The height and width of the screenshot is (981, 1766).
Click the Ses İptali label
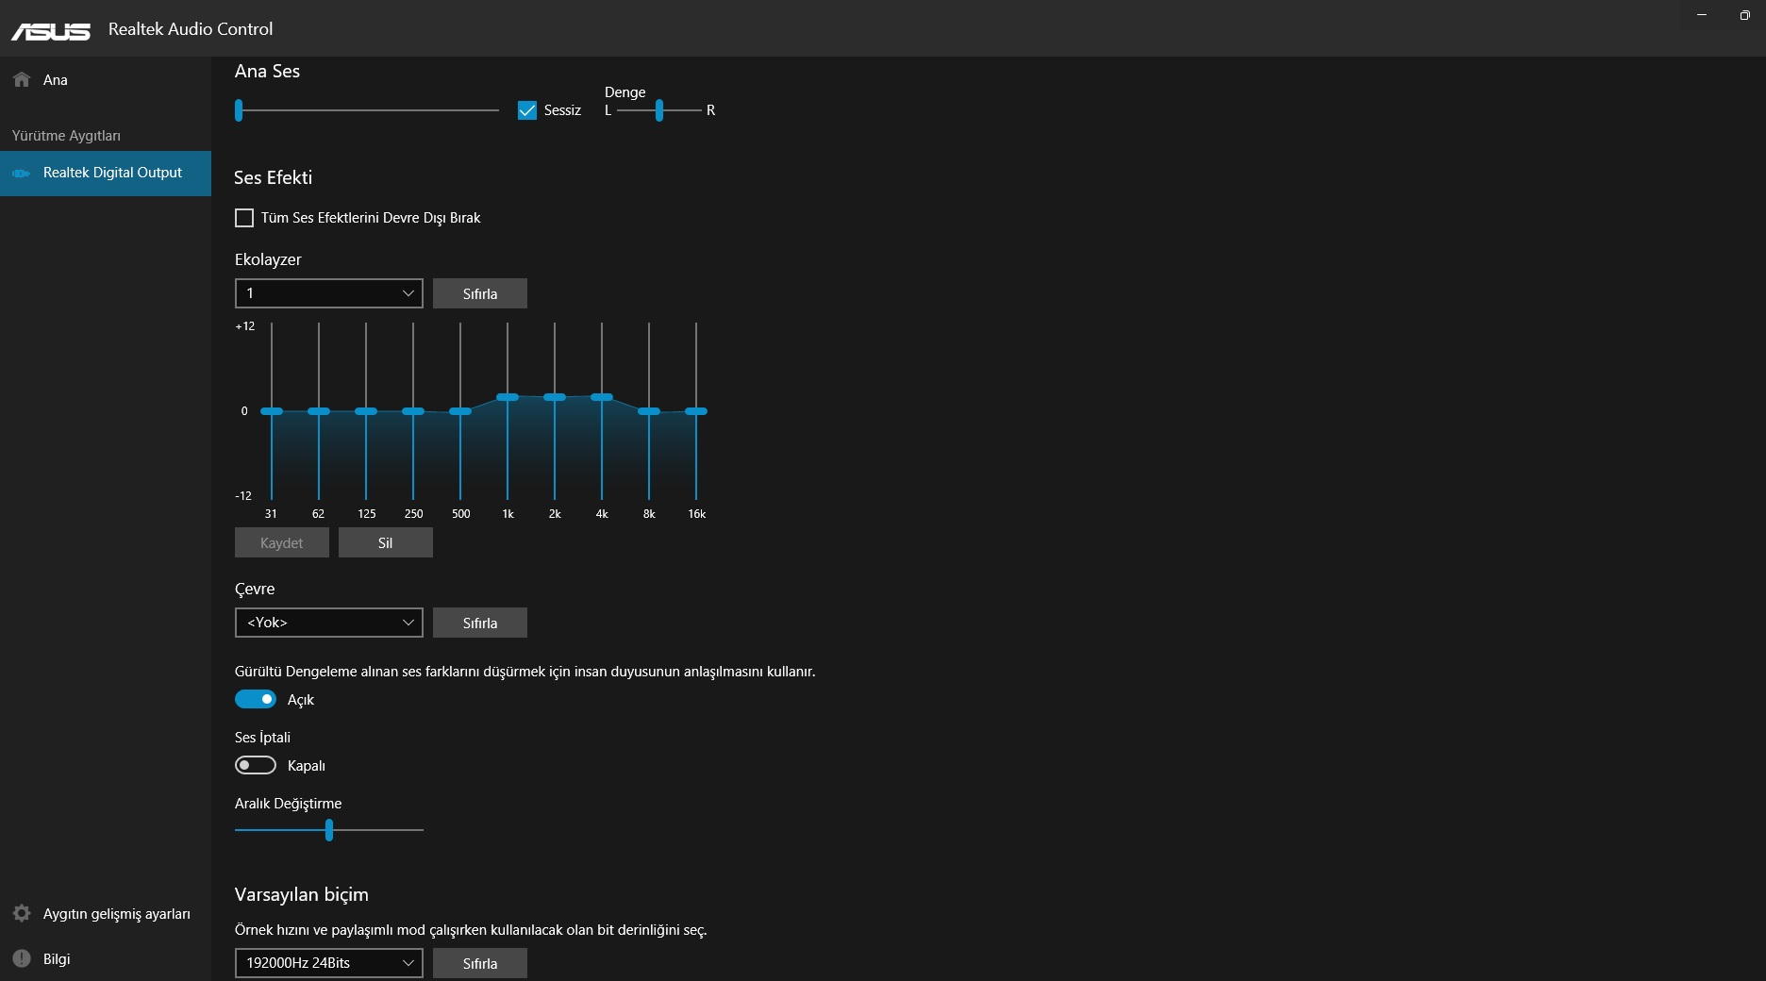point(262,738)
